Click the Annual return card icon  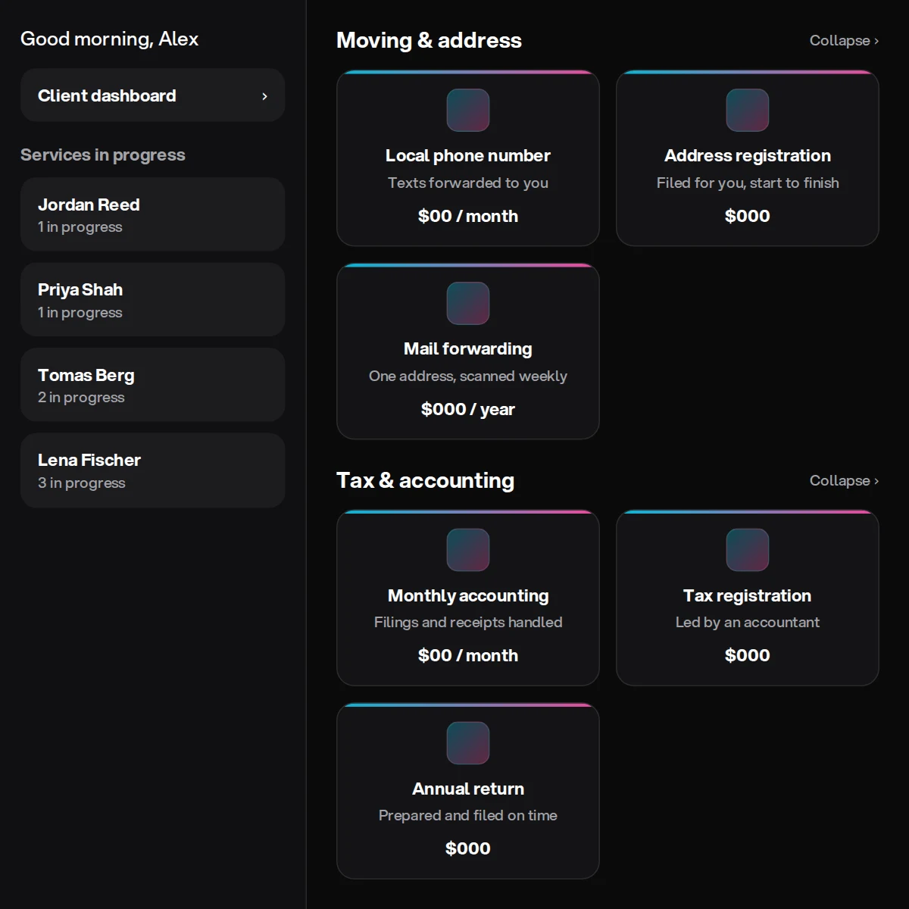coord(468,743)
